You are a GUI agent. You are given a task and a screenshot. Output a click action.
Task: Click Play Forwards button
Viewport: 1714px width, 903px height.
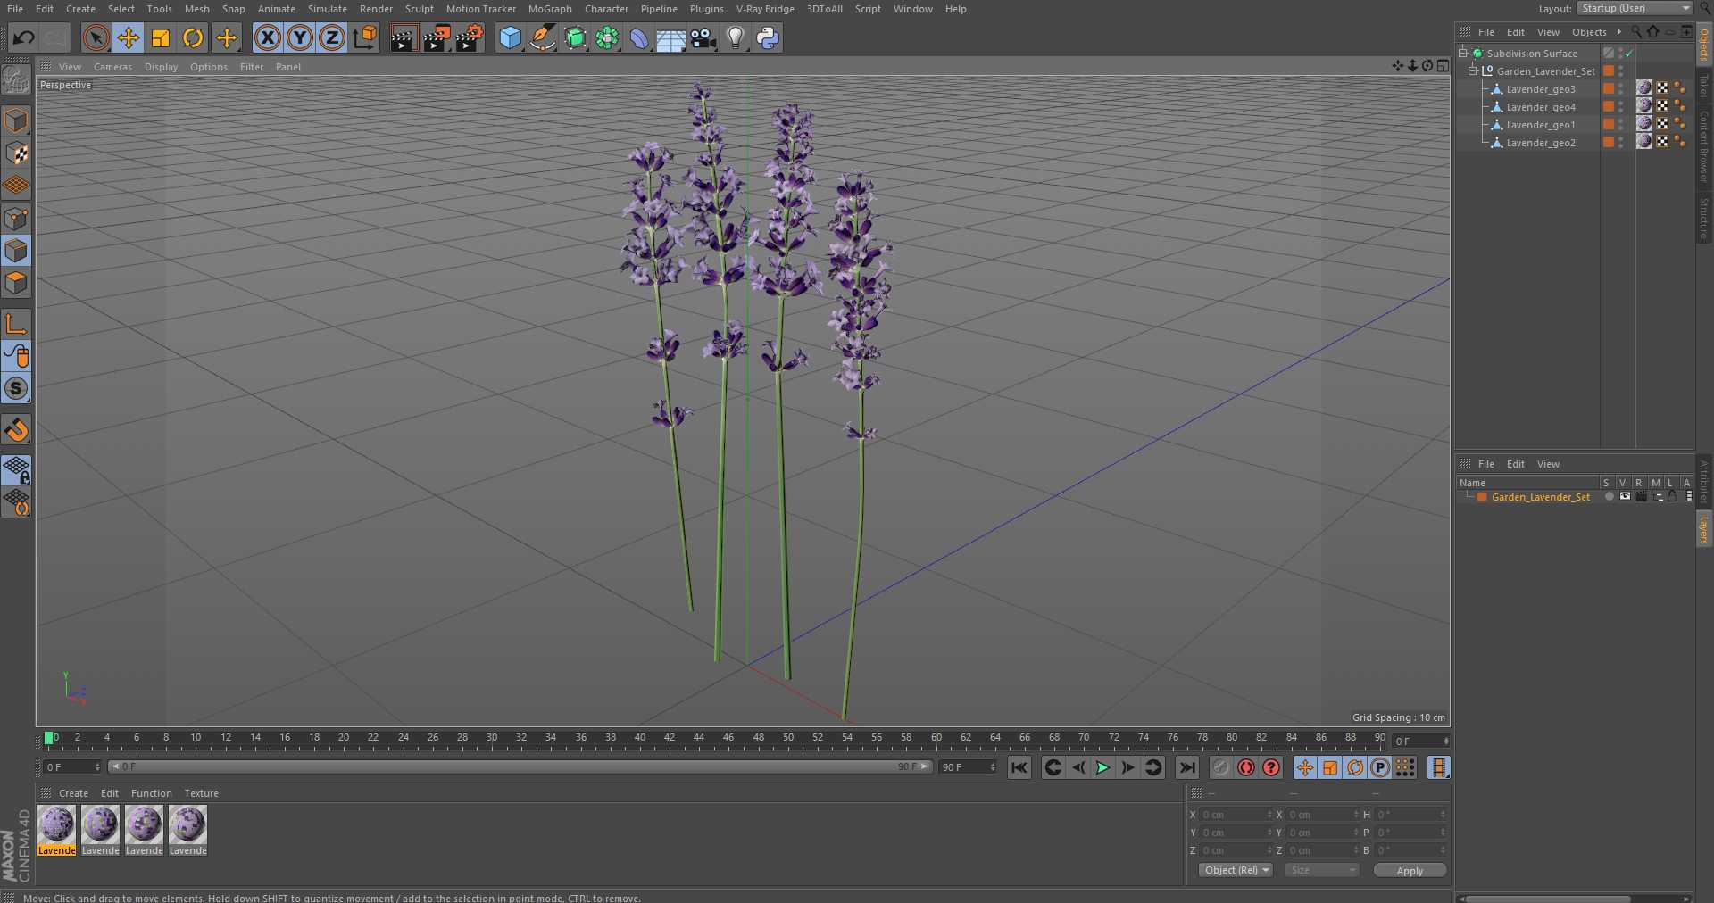tap(1102, 767)
